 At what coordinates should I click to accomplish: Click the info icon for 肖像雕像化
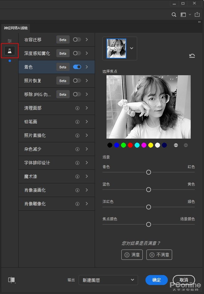pos(77,204)
